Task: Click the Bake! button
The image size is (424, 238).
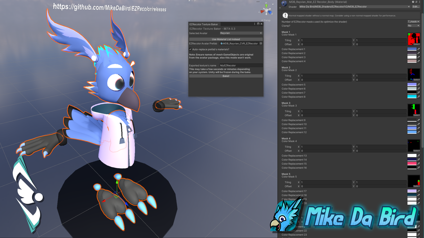Action: [x=226, y=76]
